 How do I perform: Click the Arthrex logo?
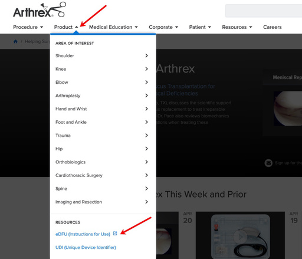pyautogui.click(x=40, y=10)
